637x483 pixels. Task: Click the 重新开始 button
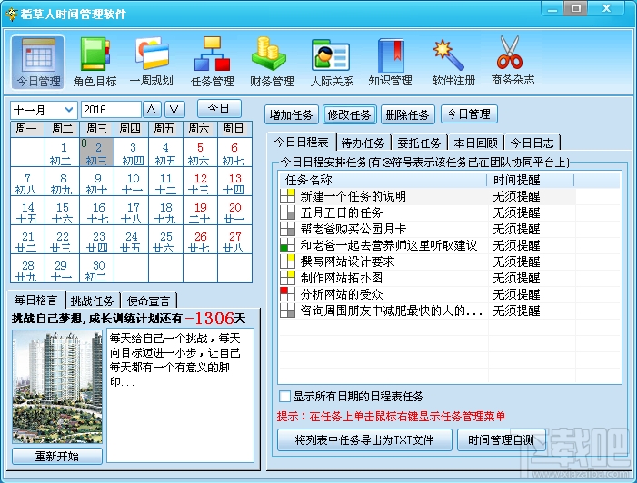click(57, 456)
